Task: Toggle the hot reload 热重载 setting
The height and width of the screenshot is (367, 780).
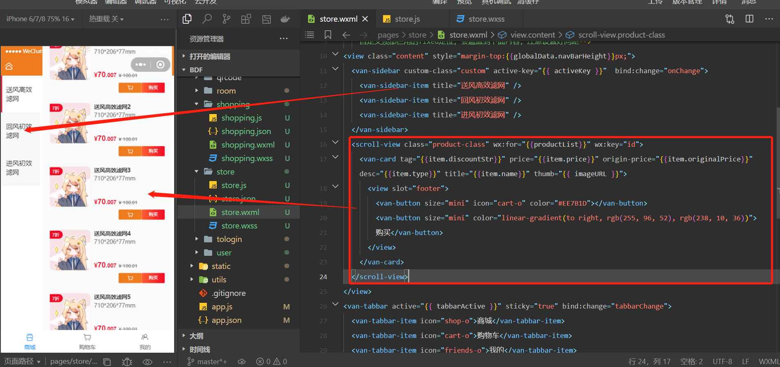Action: (x=106, y=19)
